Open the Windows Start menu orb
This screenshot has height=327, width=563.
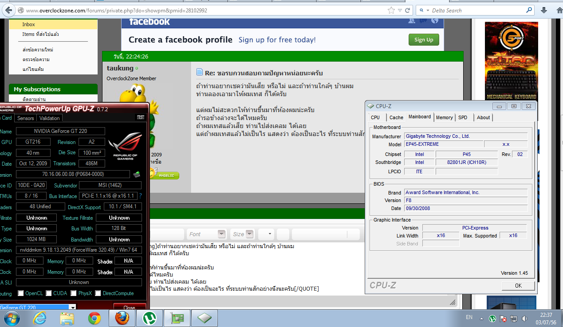(11, 318)
